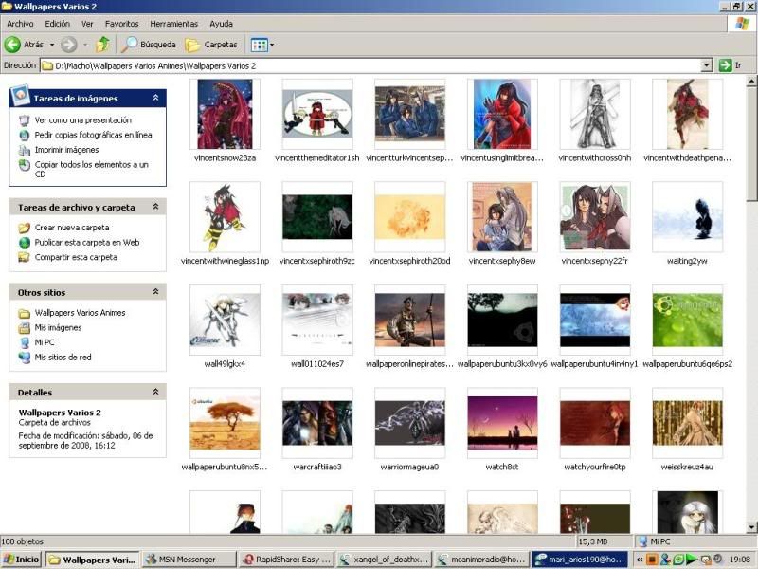Click the Pedir copias fotográficas icon

click(x=25, y=136)
